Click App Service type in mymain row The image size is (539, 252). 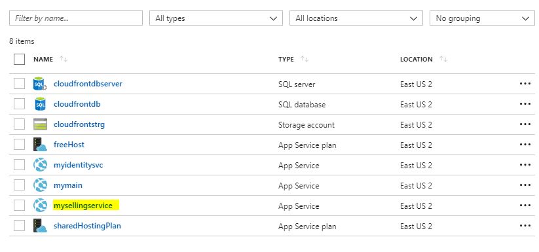(299, 186)
